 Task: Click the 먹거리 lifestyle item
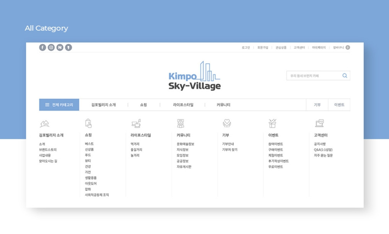[135, 144]
